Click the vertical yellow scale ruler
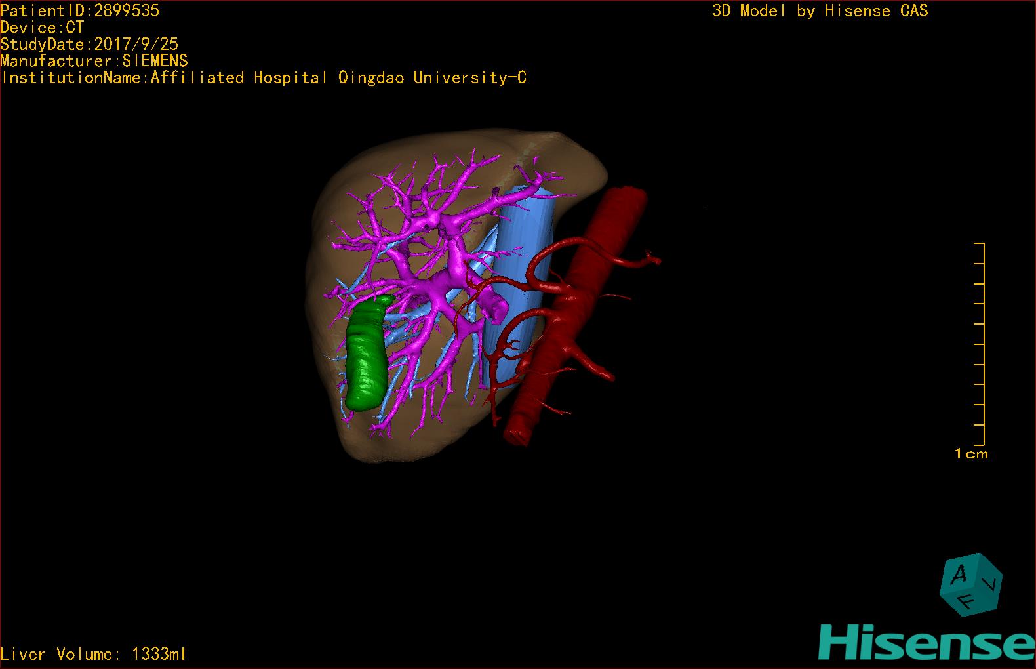 tap(980, 344)
